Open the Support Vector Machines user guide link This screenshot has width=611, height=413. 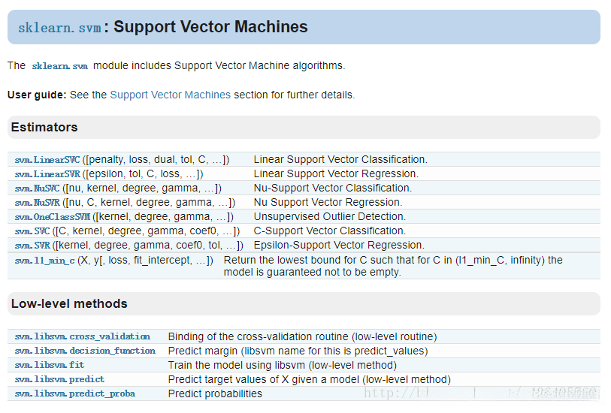point(170,95)
